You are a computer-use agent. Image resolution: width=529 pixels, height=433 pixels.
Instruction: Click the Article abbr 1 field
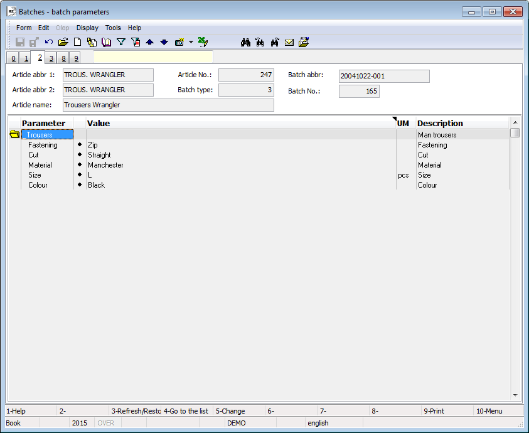point(108,75)
